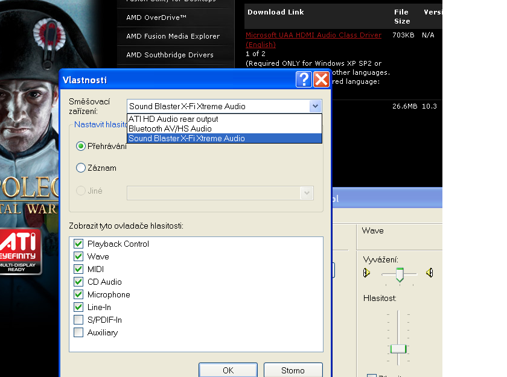This screenshot has height=377, width=507.
Task: Open Microsoft UAA HDMI Audio driver link
Action: [x=313, y=35]
